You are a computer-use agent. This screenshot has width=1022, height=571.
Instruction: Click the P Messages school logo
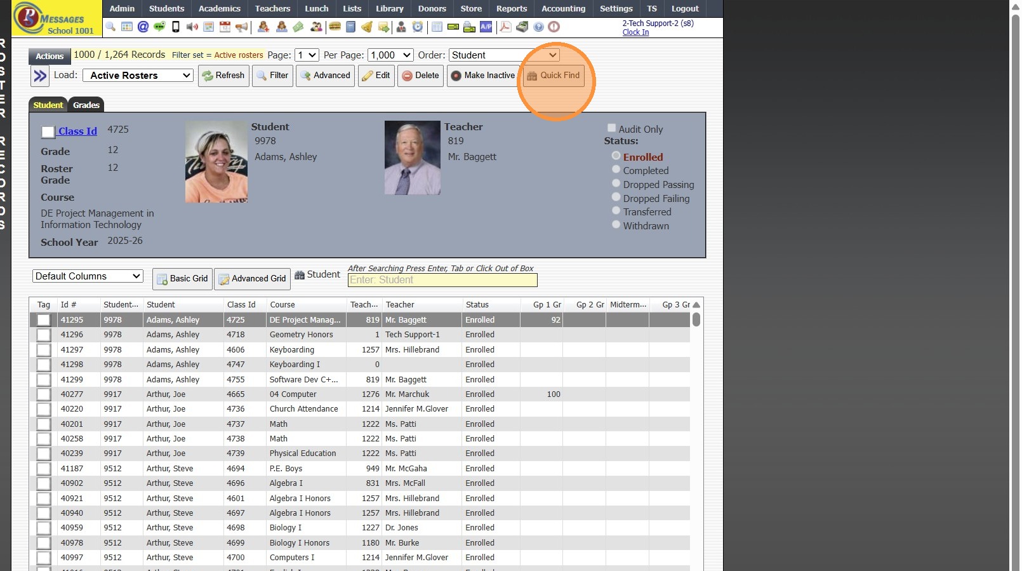(x=56, y=18)
